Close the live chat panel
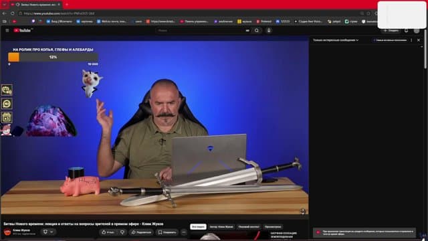Image resolution: width=428 pixels, height=241 pixels. tap(419, 40)
